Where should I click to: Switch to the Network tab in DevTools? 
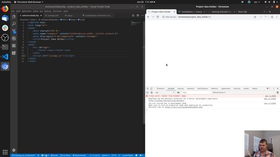point(191,89)
